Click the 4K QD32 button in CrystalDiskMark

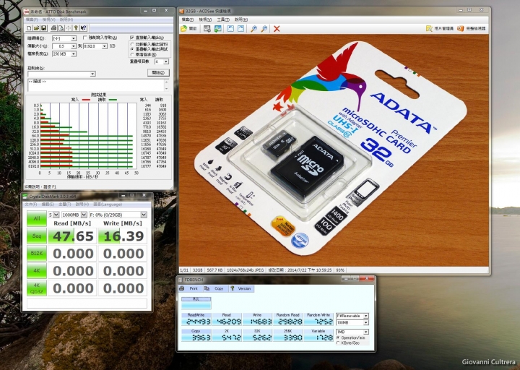coord(37,288)
